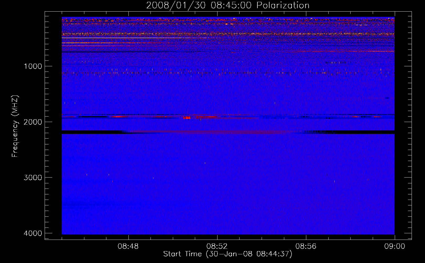This screenshot has width=425, height=263.
Task: Click the plot title '2008/01/30 08:45:00 Polarization'
Action: pyautogui.click(x=228, y=5)
